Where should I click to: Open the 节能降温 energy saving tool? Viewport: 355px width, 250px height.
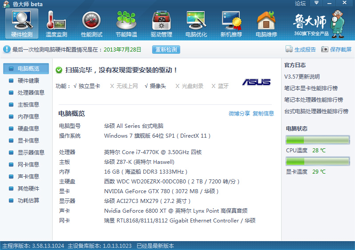tap(126, 24)
